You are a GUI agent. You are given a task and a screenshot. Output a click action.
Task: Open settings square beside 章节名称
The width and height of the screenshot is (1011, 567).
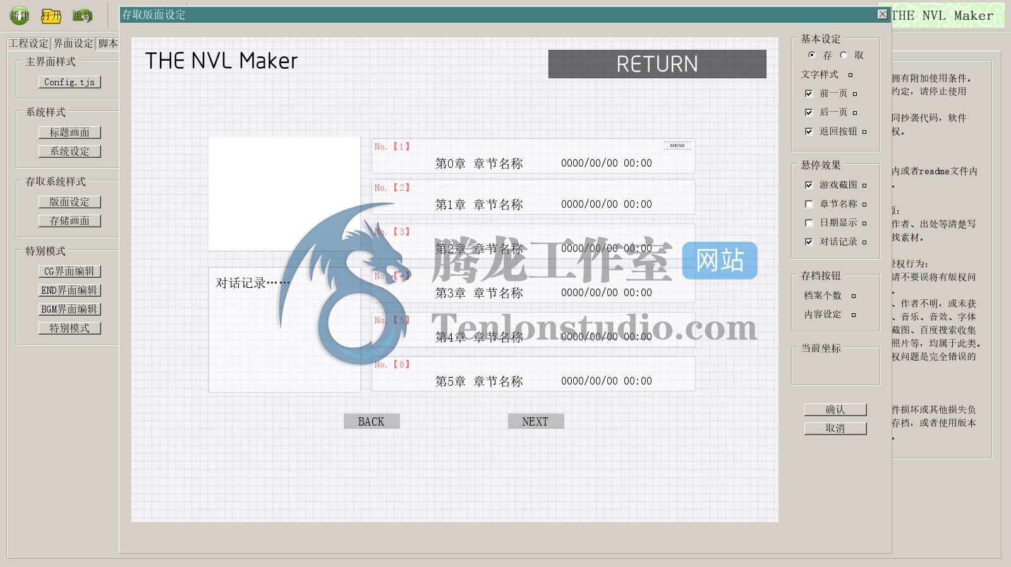pyautogui.click(x=864, y=205)
